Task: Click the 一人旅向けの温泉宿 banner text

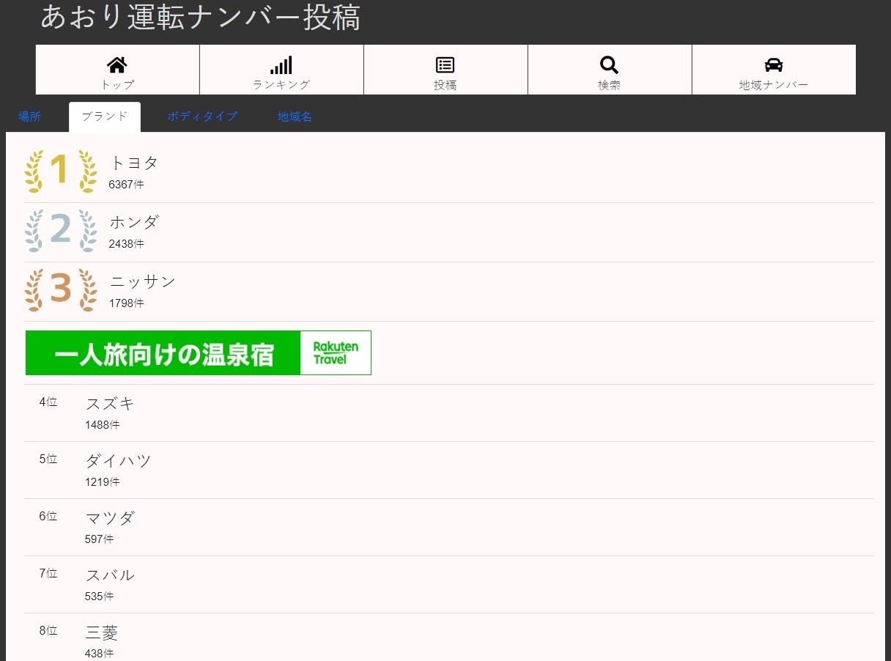Action: (x=163, y=355)
